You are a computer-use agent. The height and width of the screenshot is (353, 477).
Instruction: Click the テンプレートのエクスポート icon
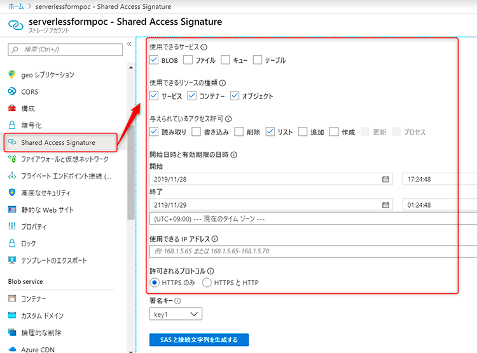[x=12, y=260]
